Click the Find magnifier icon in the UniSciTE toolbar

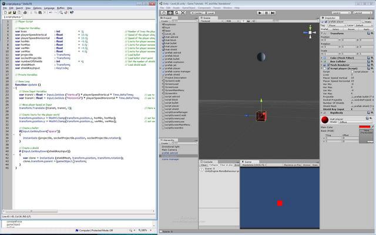(61, 12)
